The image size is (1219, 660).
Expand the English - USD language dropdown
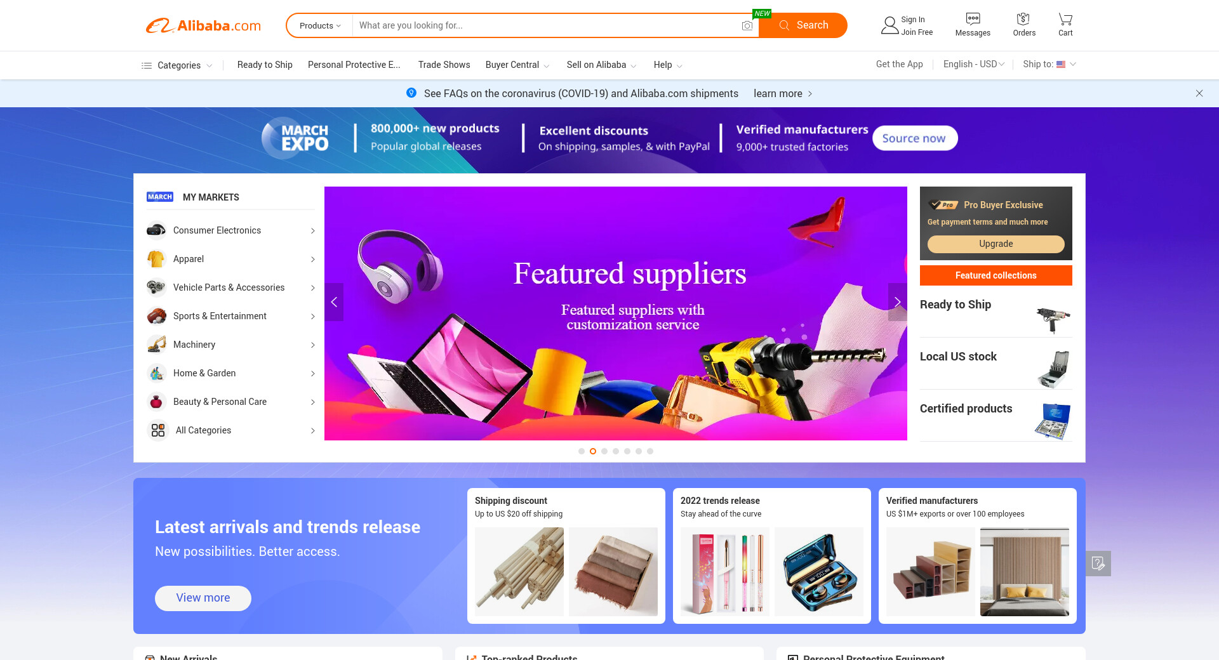point(974,64)
